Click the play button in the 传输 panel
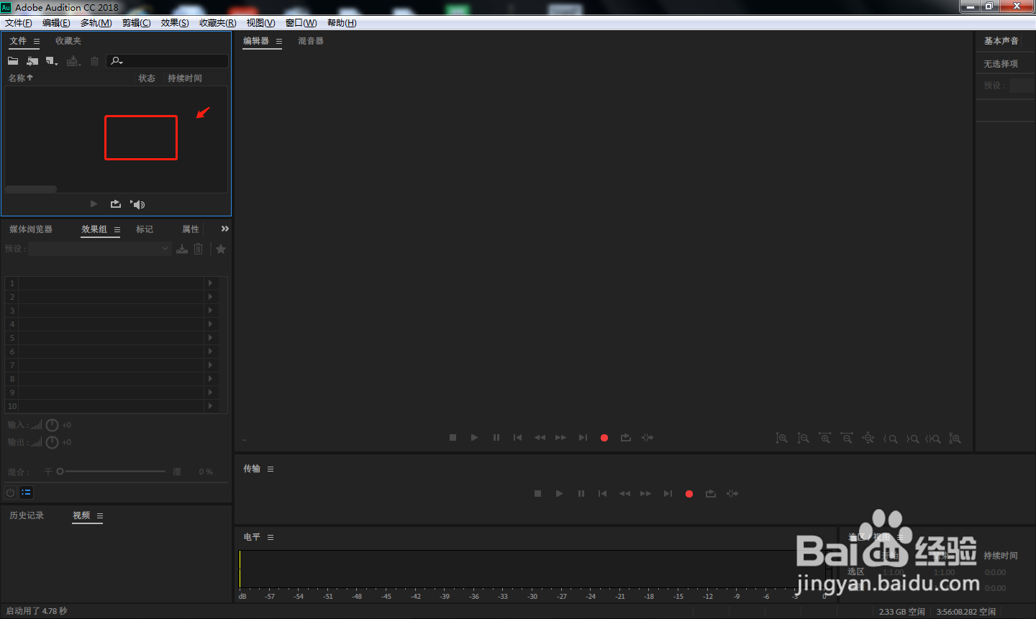Screen dimensions: 1036x619 559,494
